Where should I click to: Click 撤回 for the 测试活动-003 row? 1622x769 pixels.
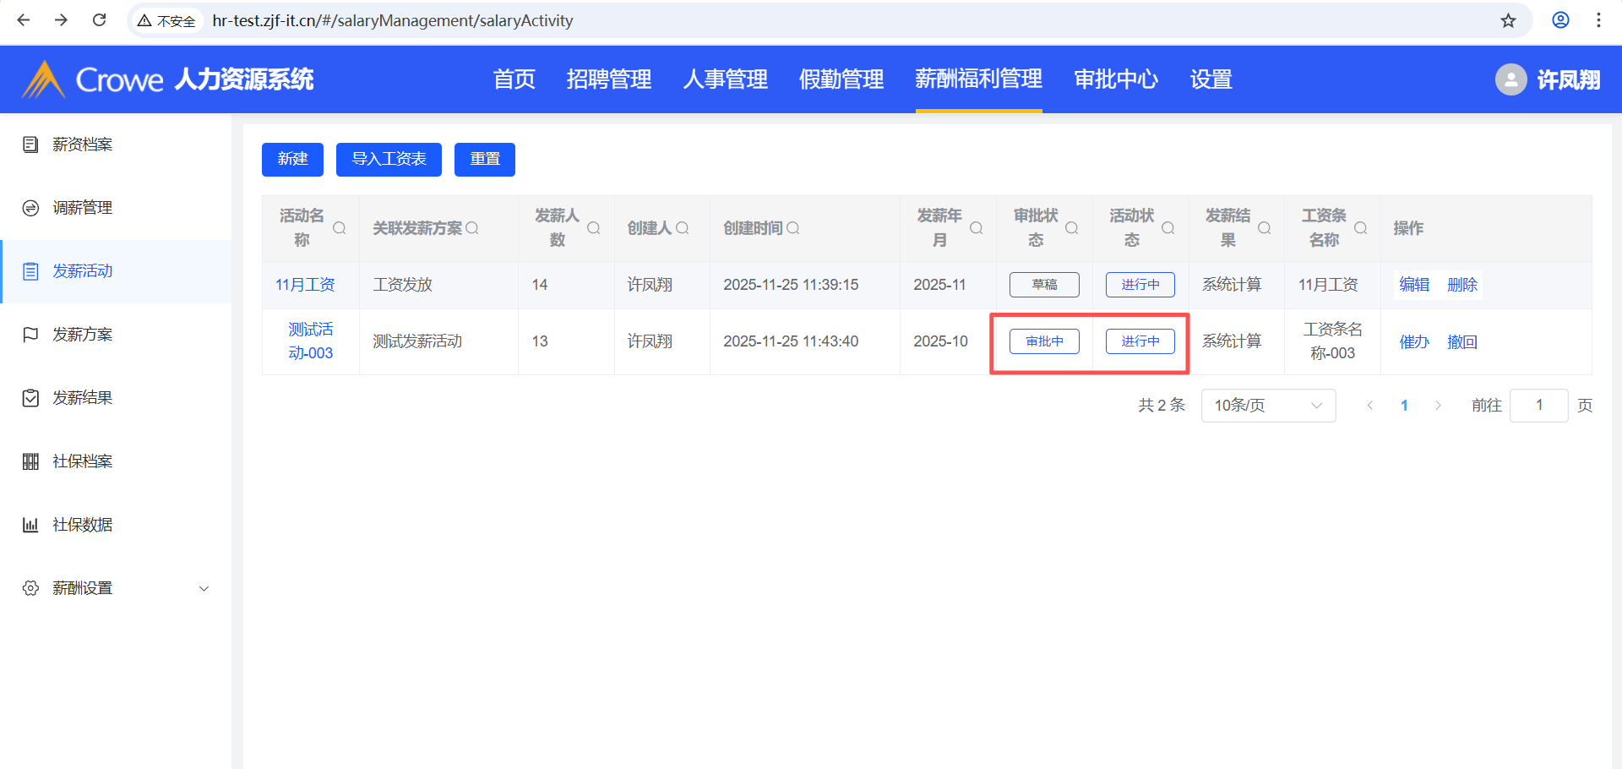pyautogui.click(x=1462, y=342)
